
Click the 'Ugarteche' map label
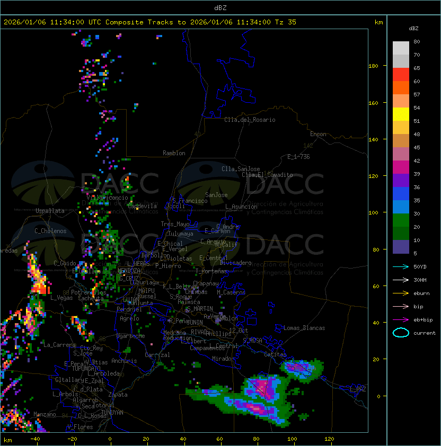coord(131,336)
